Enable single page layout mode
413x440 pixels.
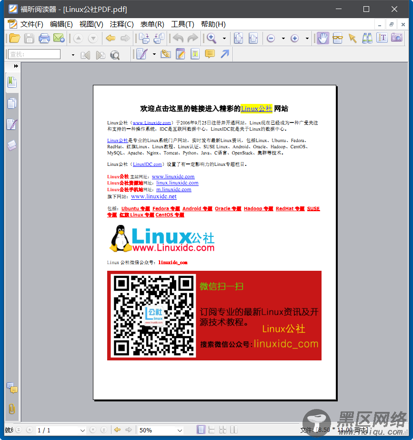(x=201, y=430)
